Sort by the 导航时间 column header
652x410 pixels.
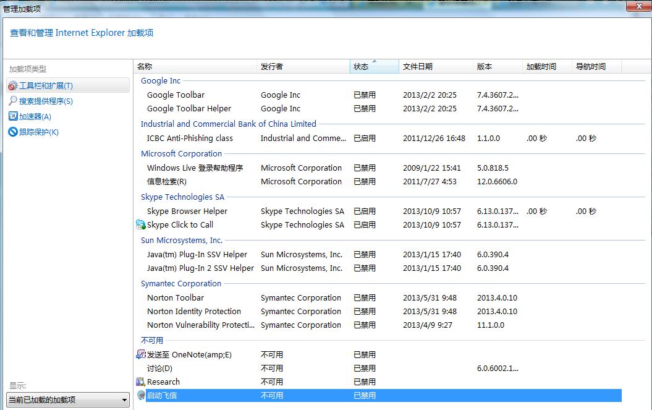click(597, 67)
